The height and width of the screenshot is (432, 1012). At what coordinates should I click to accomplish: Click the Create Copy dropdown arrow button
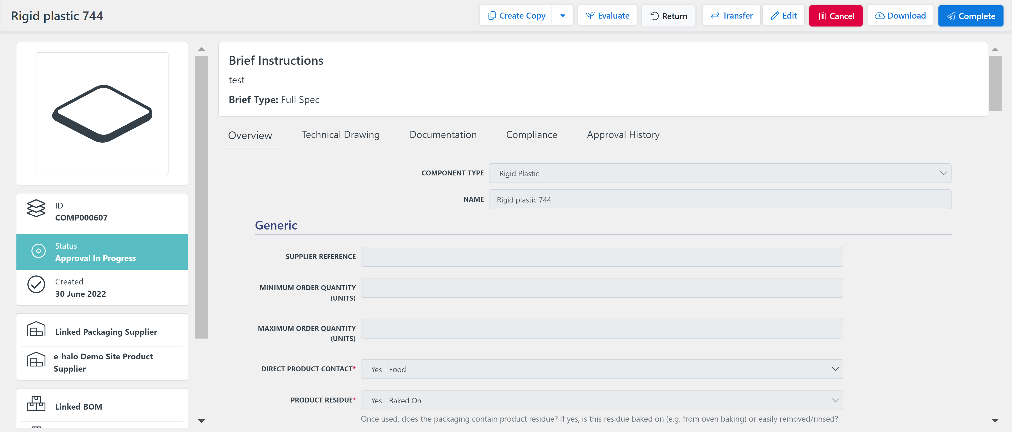(x=562, y=15)
